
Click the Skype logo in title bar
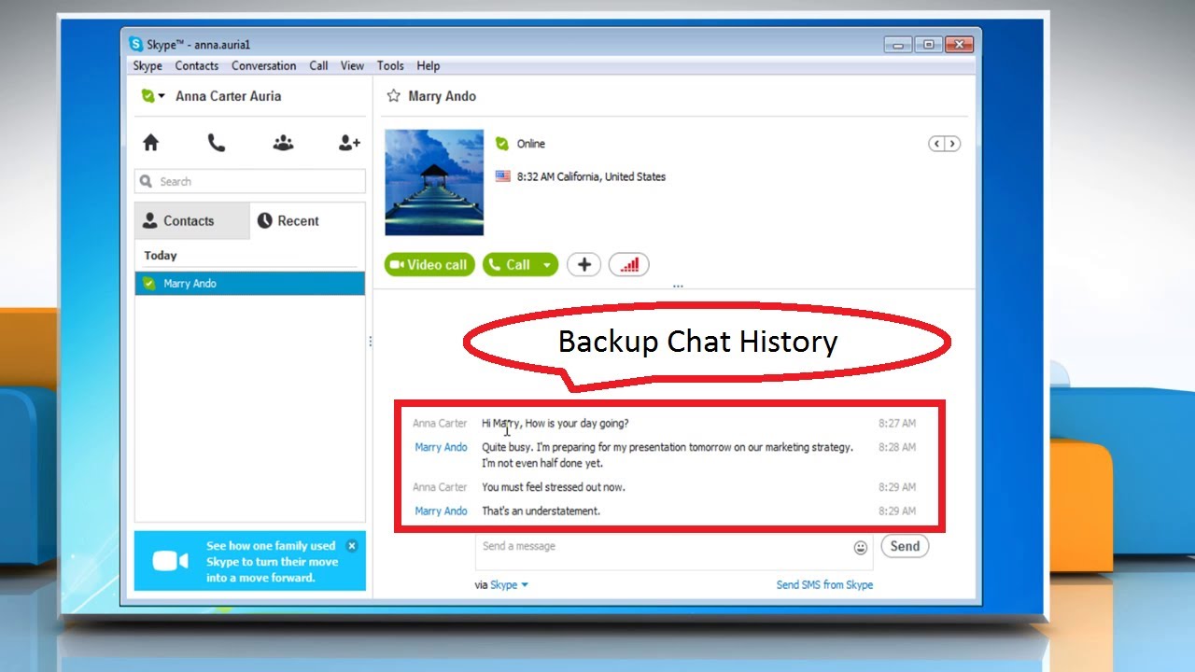click(x=136, y=44)
